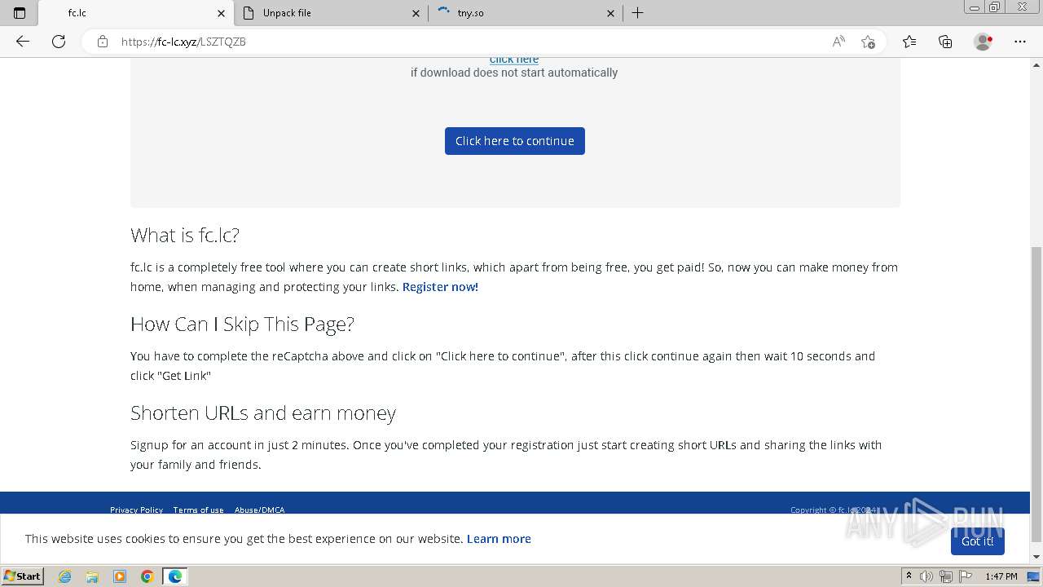This screenshot has height=587, width=1043.
Task: Open the Action Center flag icon
Action: coord(966,576)
